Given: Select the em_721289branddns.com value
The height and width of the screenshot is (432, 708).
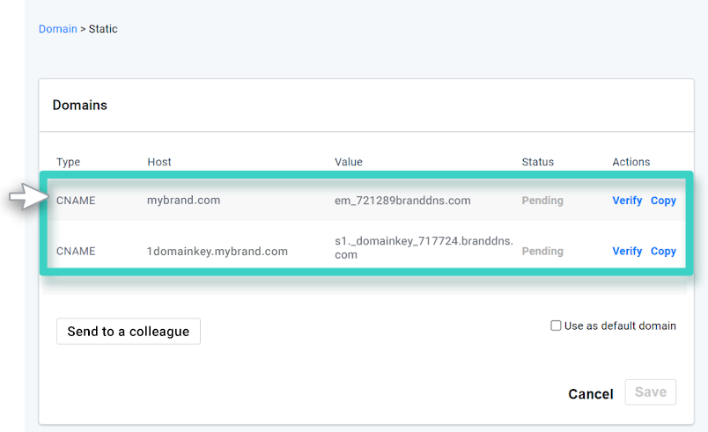Looking at the screenshot, I should (402, 200).
